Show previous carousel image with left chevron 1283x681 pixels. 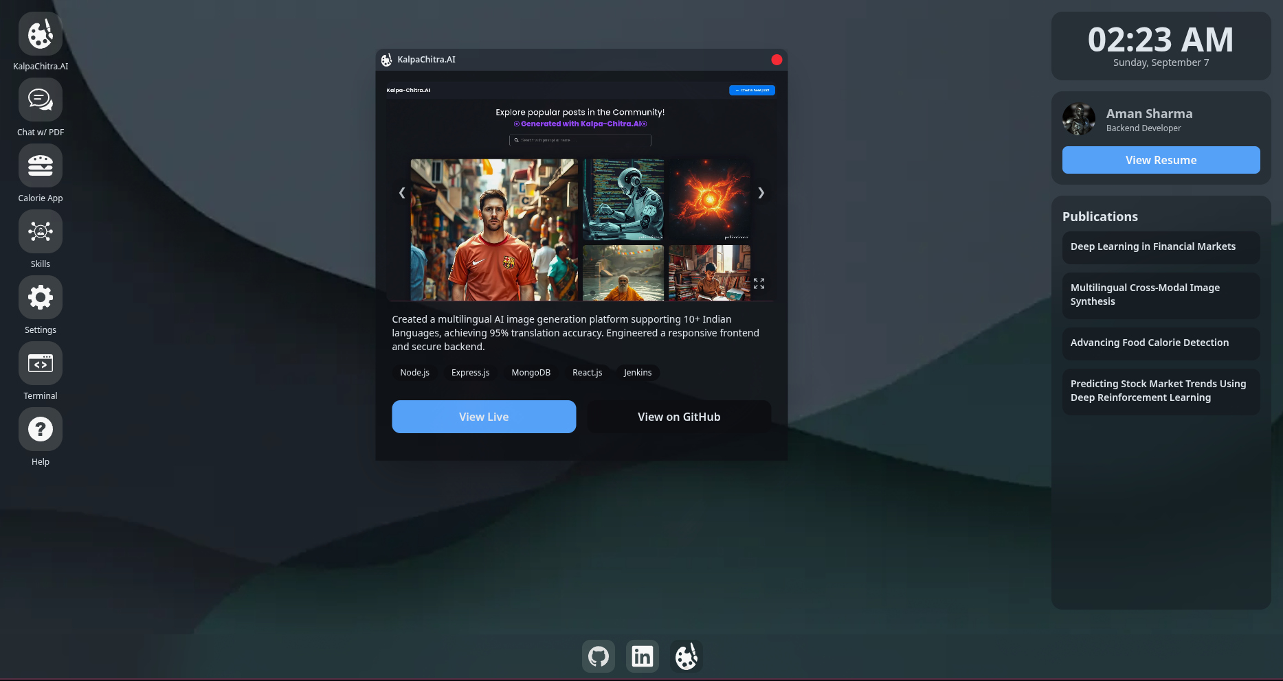click(x=402, y=193)
